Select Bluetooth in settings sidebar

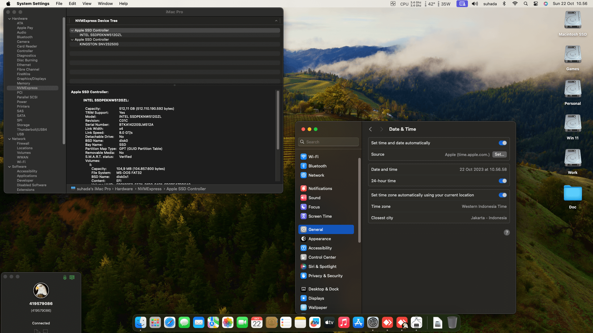click(x=317, y=166)
